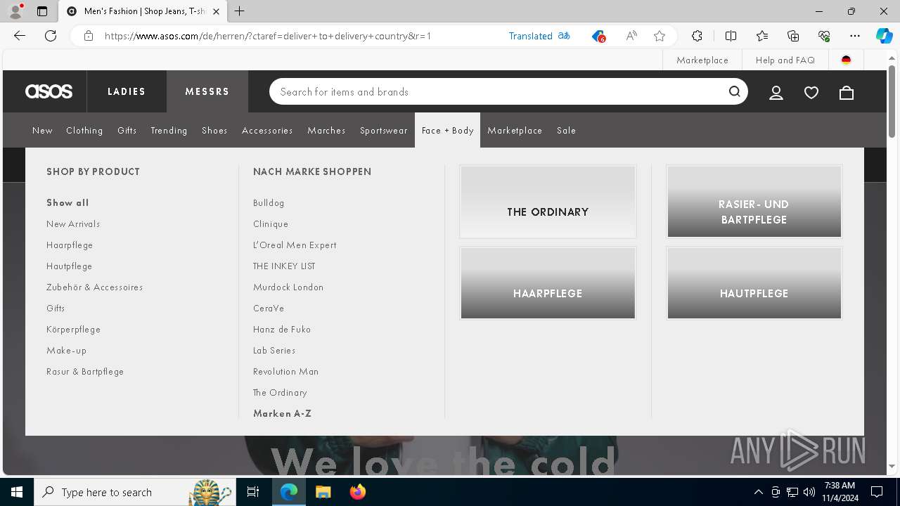900x506 pixels.
Task: Open Make-up link
Action: 66,350
